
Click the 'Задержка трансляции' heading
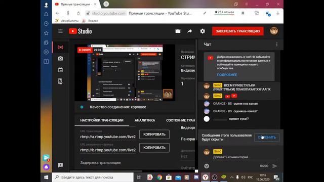(x=100, y=163)
